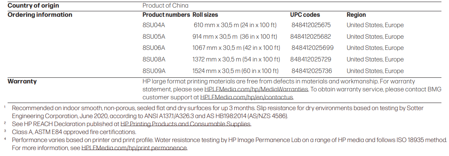Click the Product of China text
449x156 pixels.
166,6
